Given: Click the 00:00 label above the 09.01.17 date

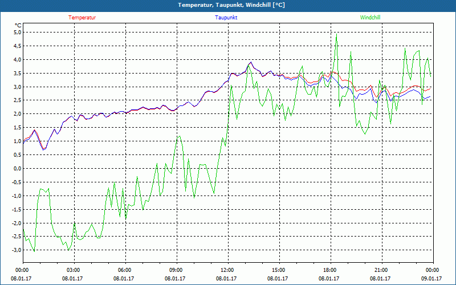Looking at the screenshot, I should coord(432,270).
